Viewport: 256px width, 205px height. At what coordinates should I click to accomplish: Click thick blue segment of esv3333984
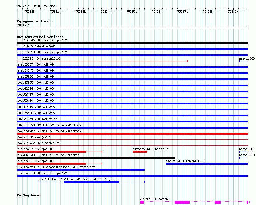92,182
